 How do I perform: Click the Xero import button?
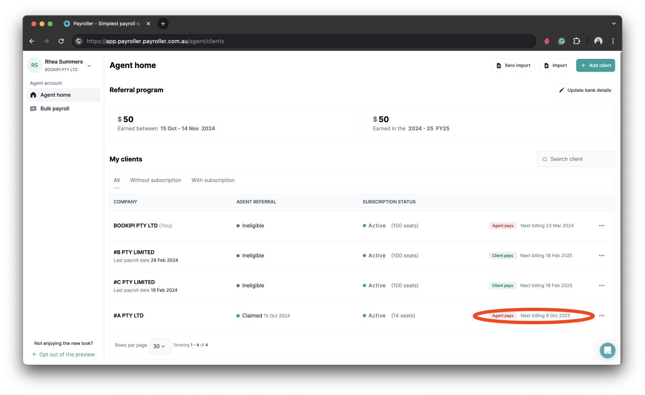513,65
